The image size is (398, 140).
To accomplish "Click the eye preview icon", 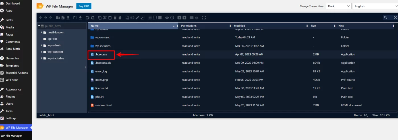I will coord(167,18).
